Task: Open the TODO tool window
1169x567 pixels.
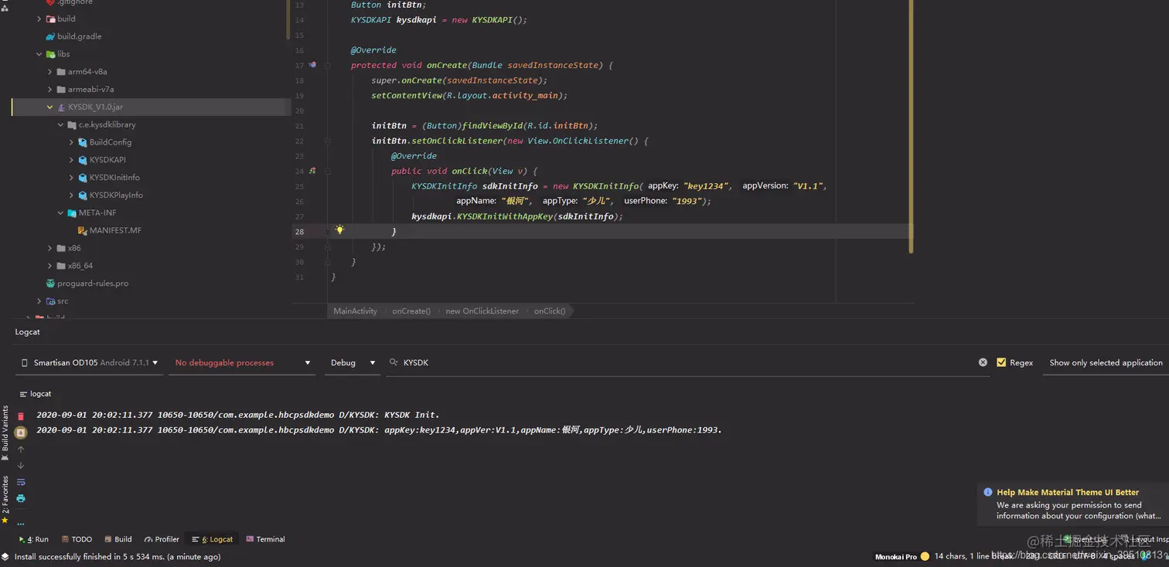Action: pos(77,539)
